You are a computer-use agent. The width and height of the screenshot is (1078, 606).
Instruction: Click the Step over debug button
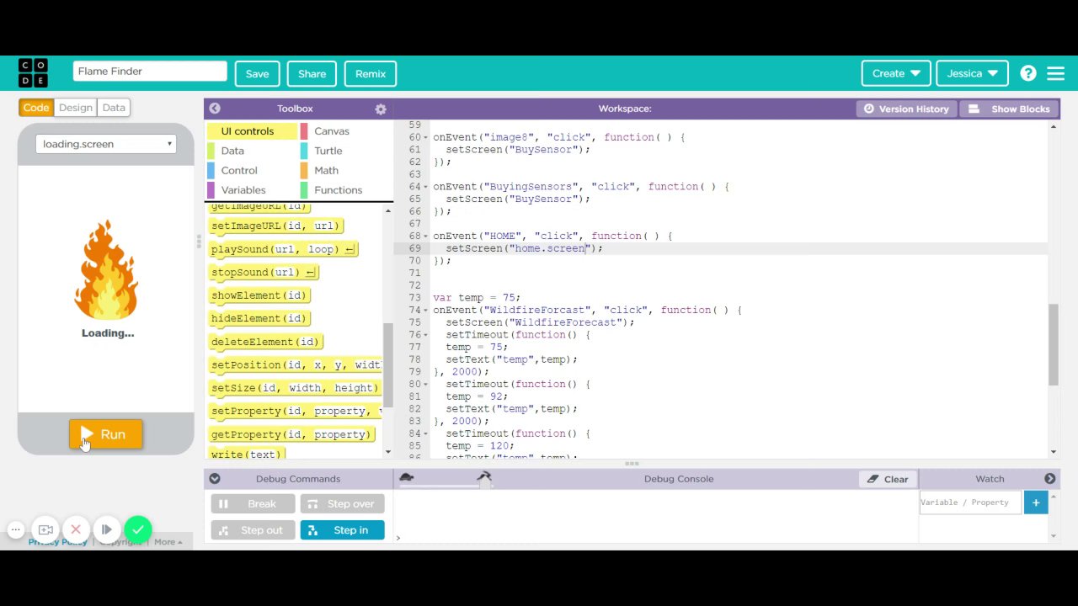click(x=342, y=503)
